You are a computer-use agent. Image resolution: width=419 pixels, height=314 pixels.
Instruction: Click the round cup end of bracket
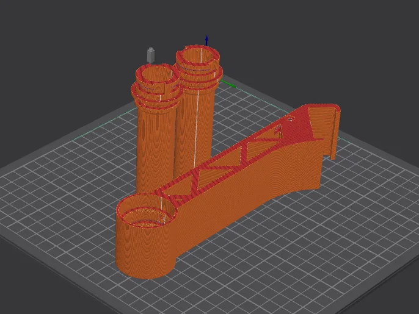tap(147, 236)
